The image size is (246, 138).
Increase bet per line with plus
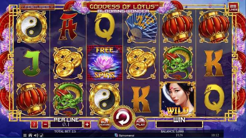[87, 125]
